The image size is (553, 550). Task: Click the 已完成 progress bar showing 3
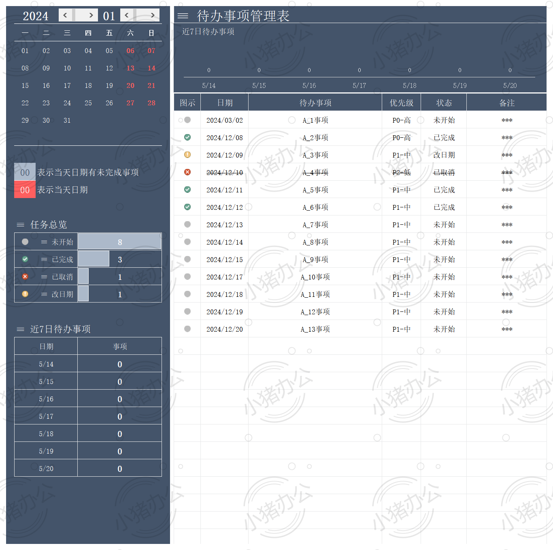click(94, 259)
